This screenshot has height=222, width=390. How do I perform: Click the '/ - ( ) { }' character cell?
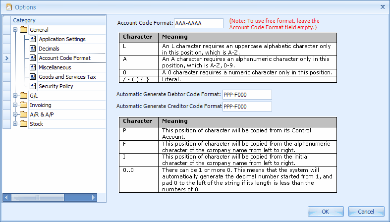click(139, 80)
